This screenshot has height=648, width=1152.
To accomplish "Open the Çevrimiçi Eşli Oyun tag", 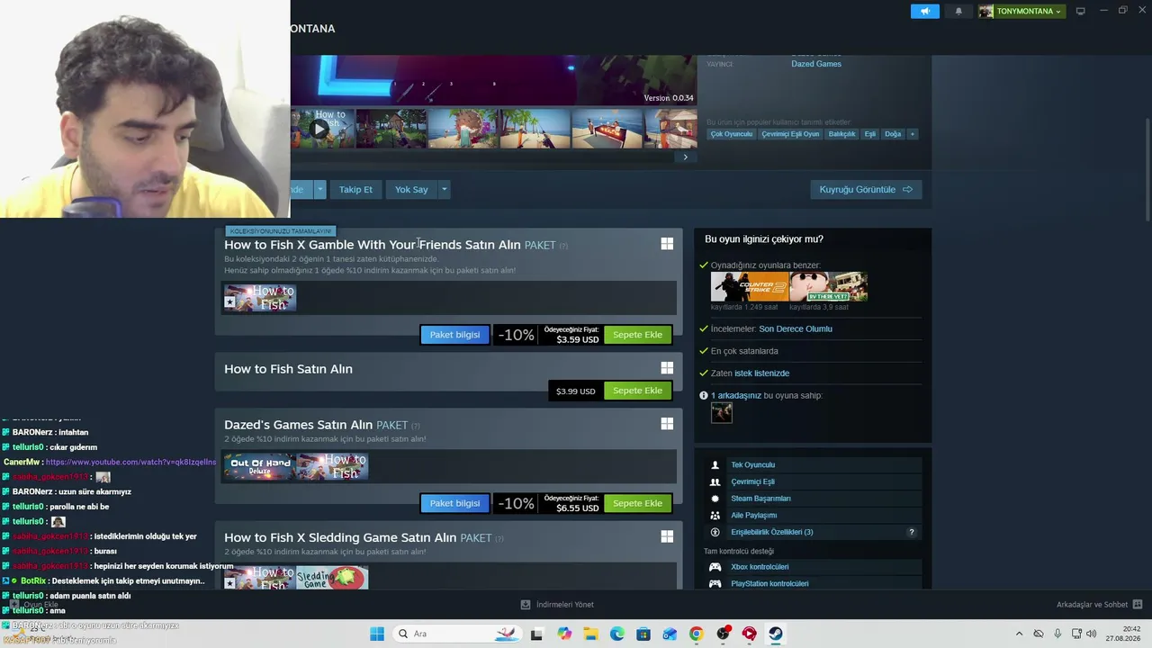I will 790,134.
